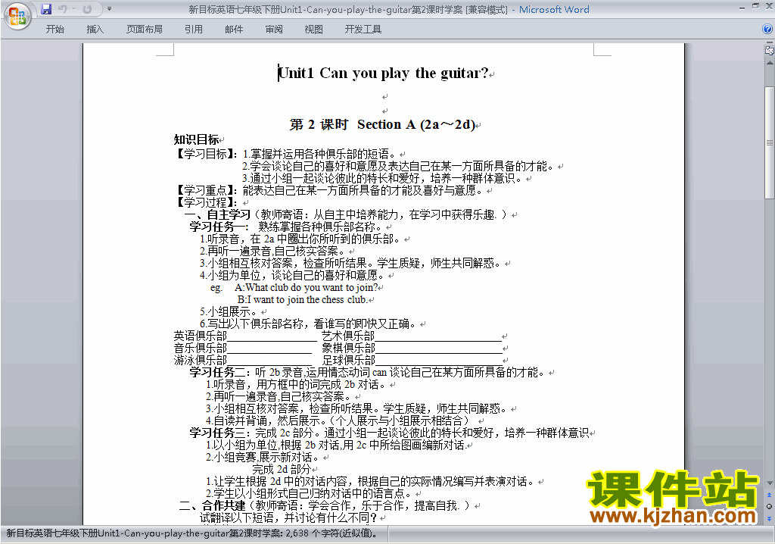Open the round Office button menu
775x544 pixels.
click(18, 17)
